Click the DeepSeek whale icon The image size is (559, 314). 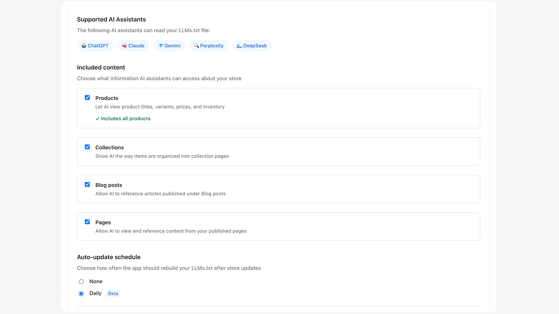(239, 45)
